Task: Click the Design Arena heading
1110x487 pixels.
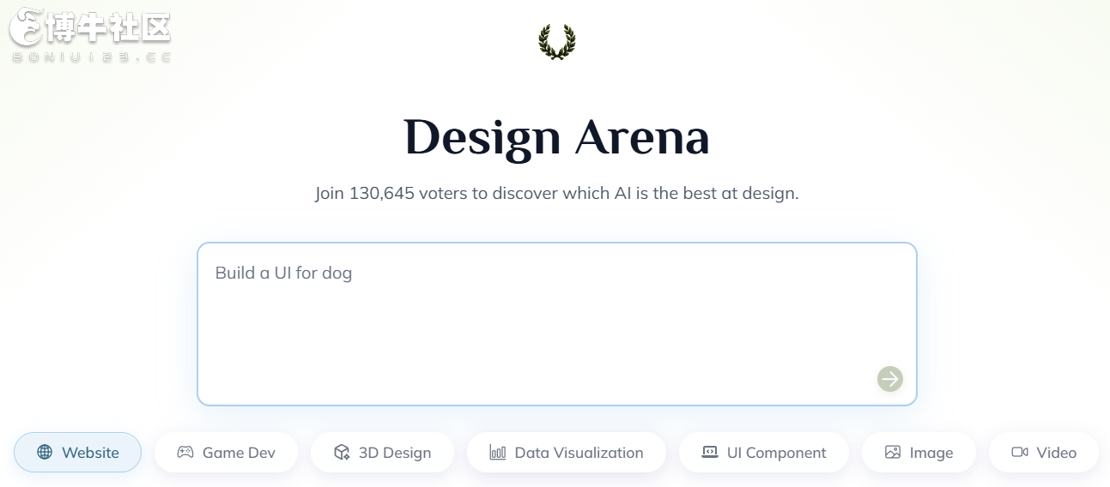Action: 557,137
